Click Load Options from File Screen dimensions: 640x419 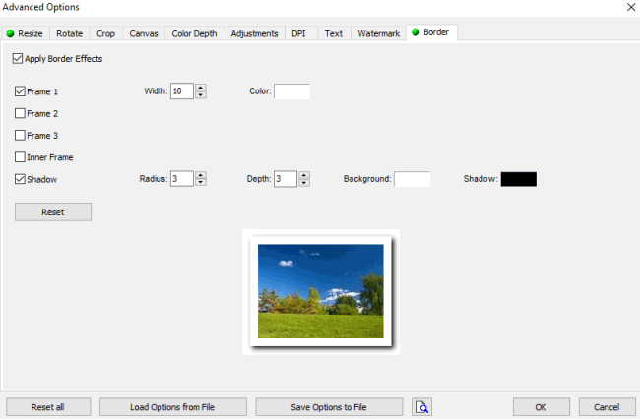172,407
